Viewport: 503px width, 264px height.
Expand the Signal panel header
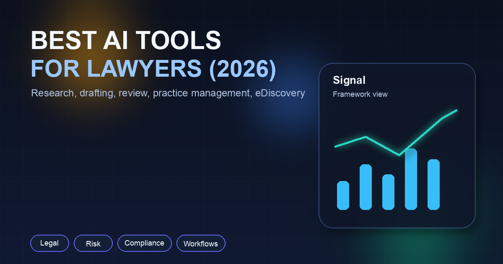(350, 80)
